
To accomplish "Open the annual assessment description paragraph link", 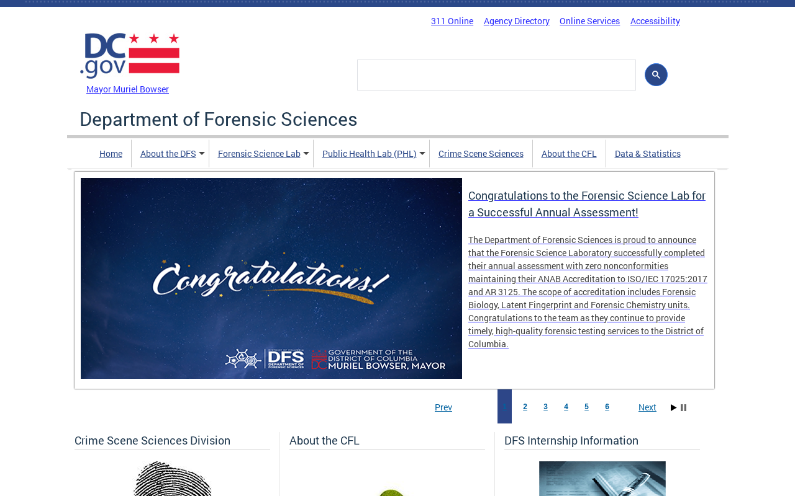I will [588, 292].
